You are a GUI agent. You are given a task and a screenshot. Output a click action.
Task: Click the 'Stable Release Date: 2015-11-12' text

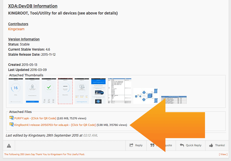tap(32, 54)
